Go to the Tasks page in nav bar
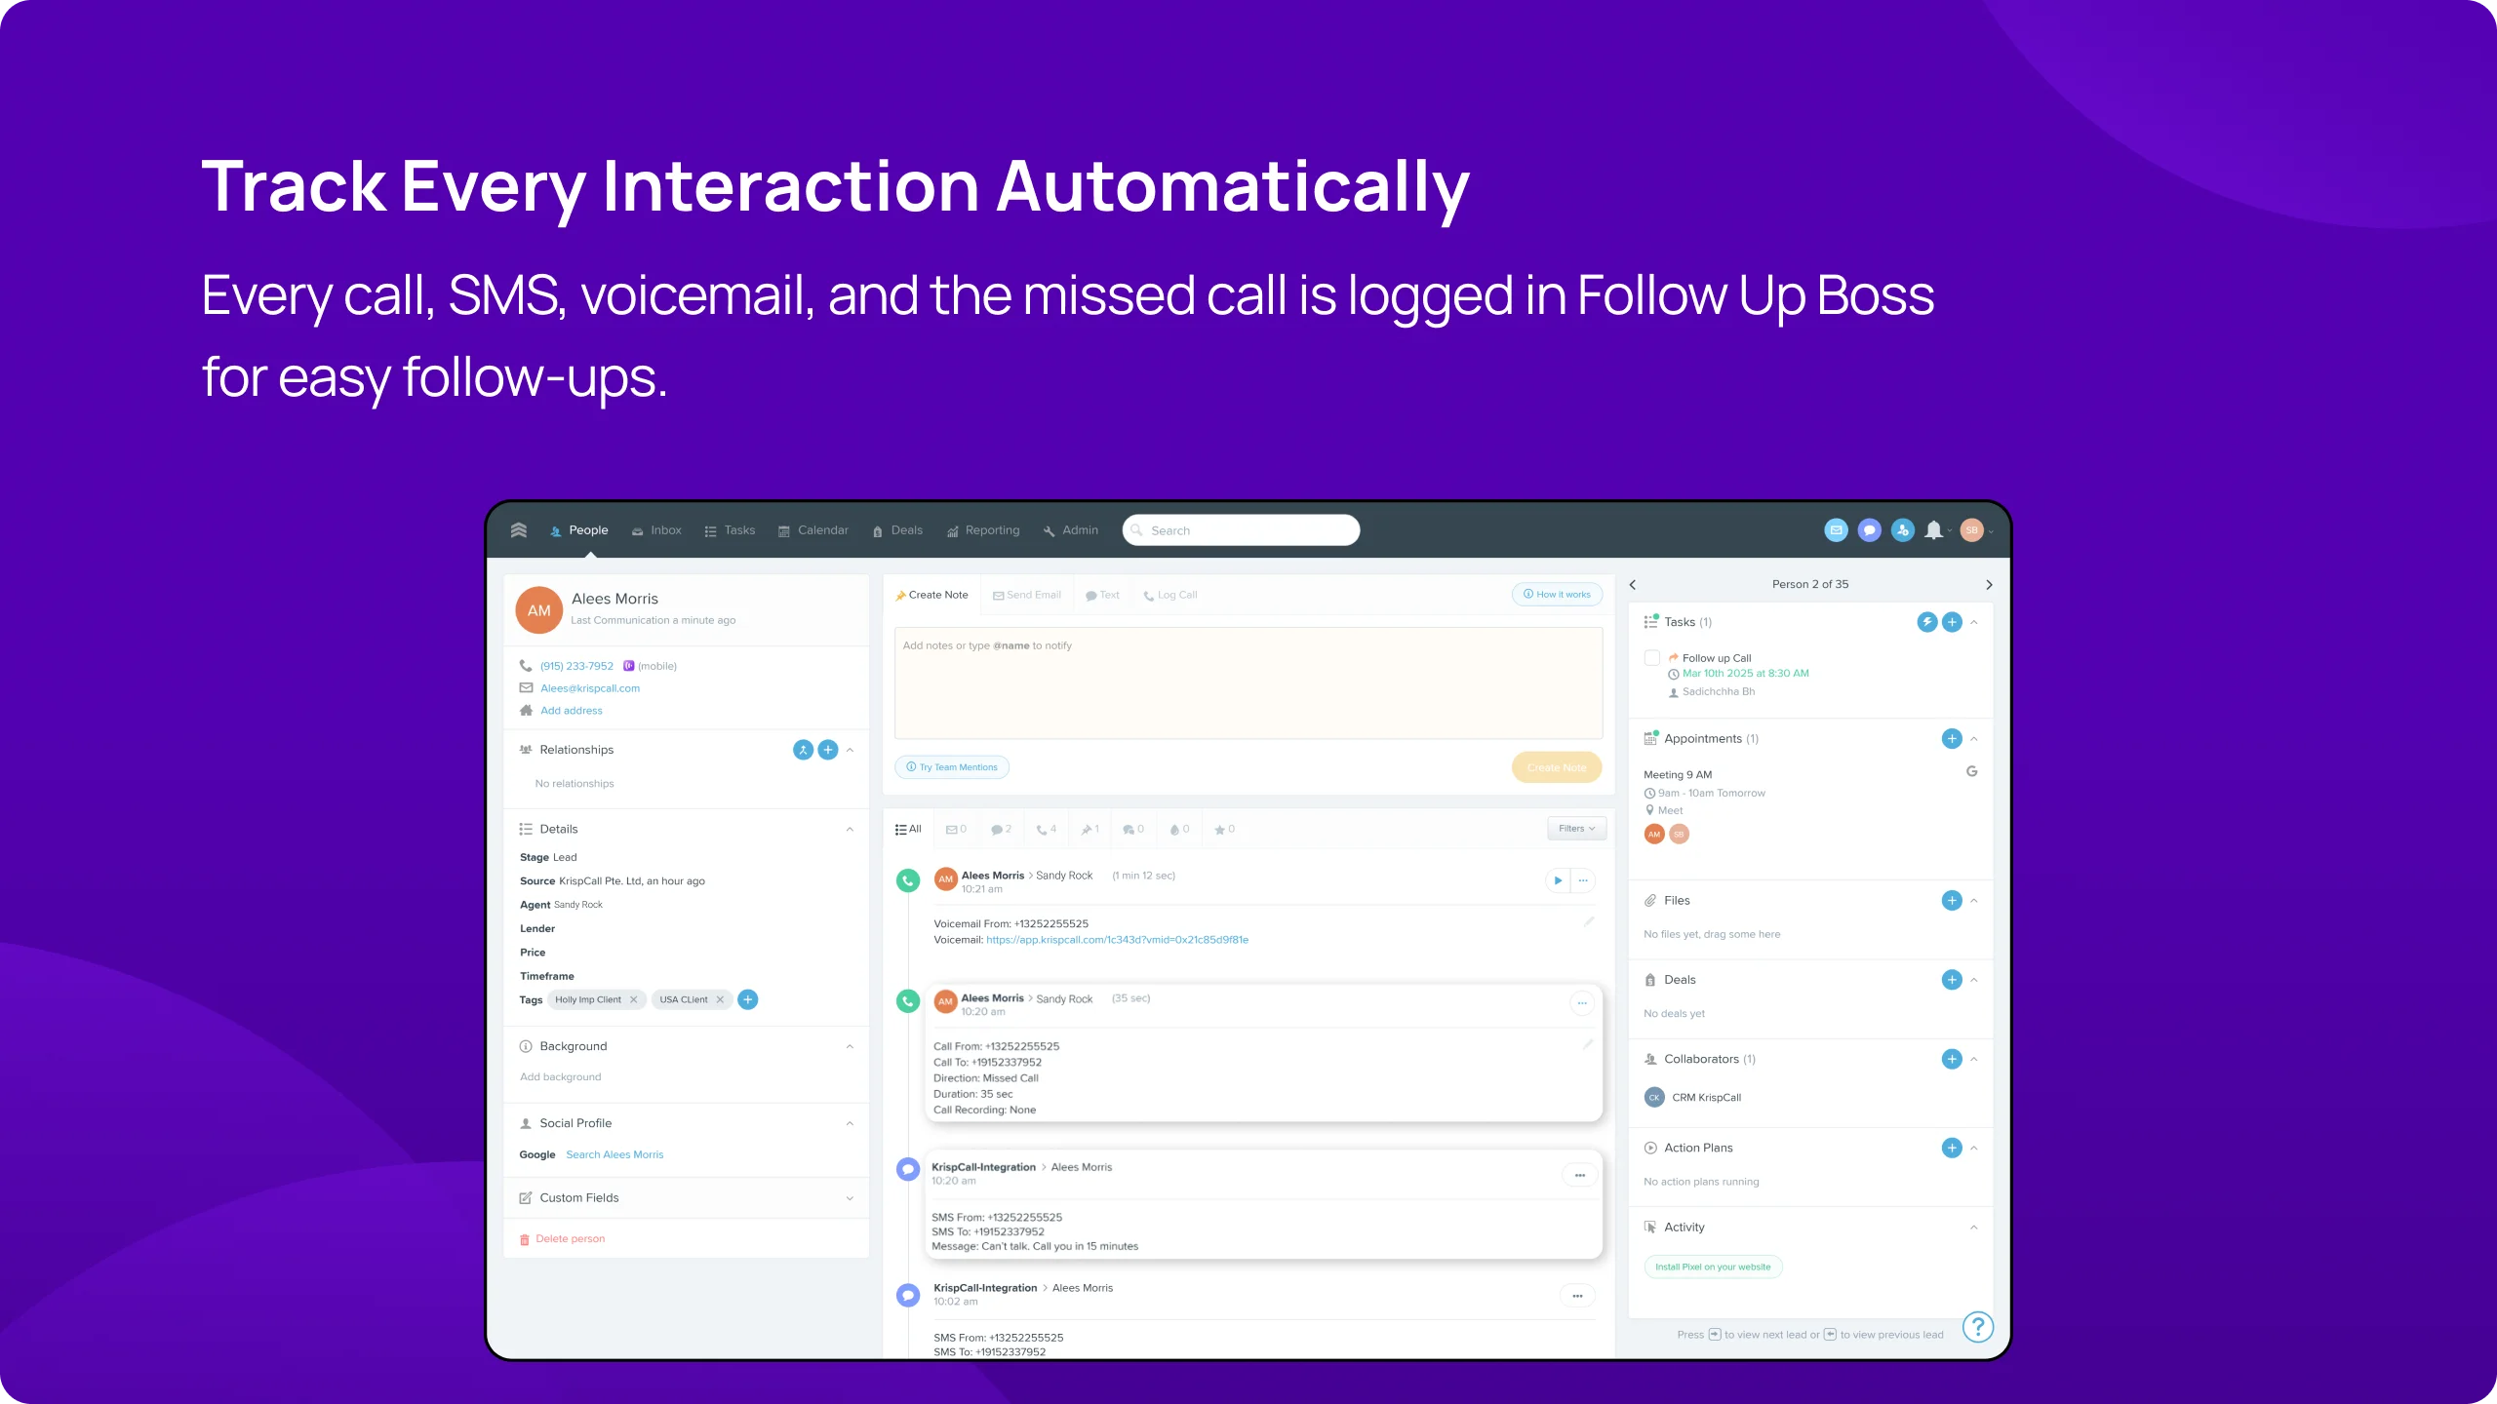 pyautogui.click(x=730, y=530)
